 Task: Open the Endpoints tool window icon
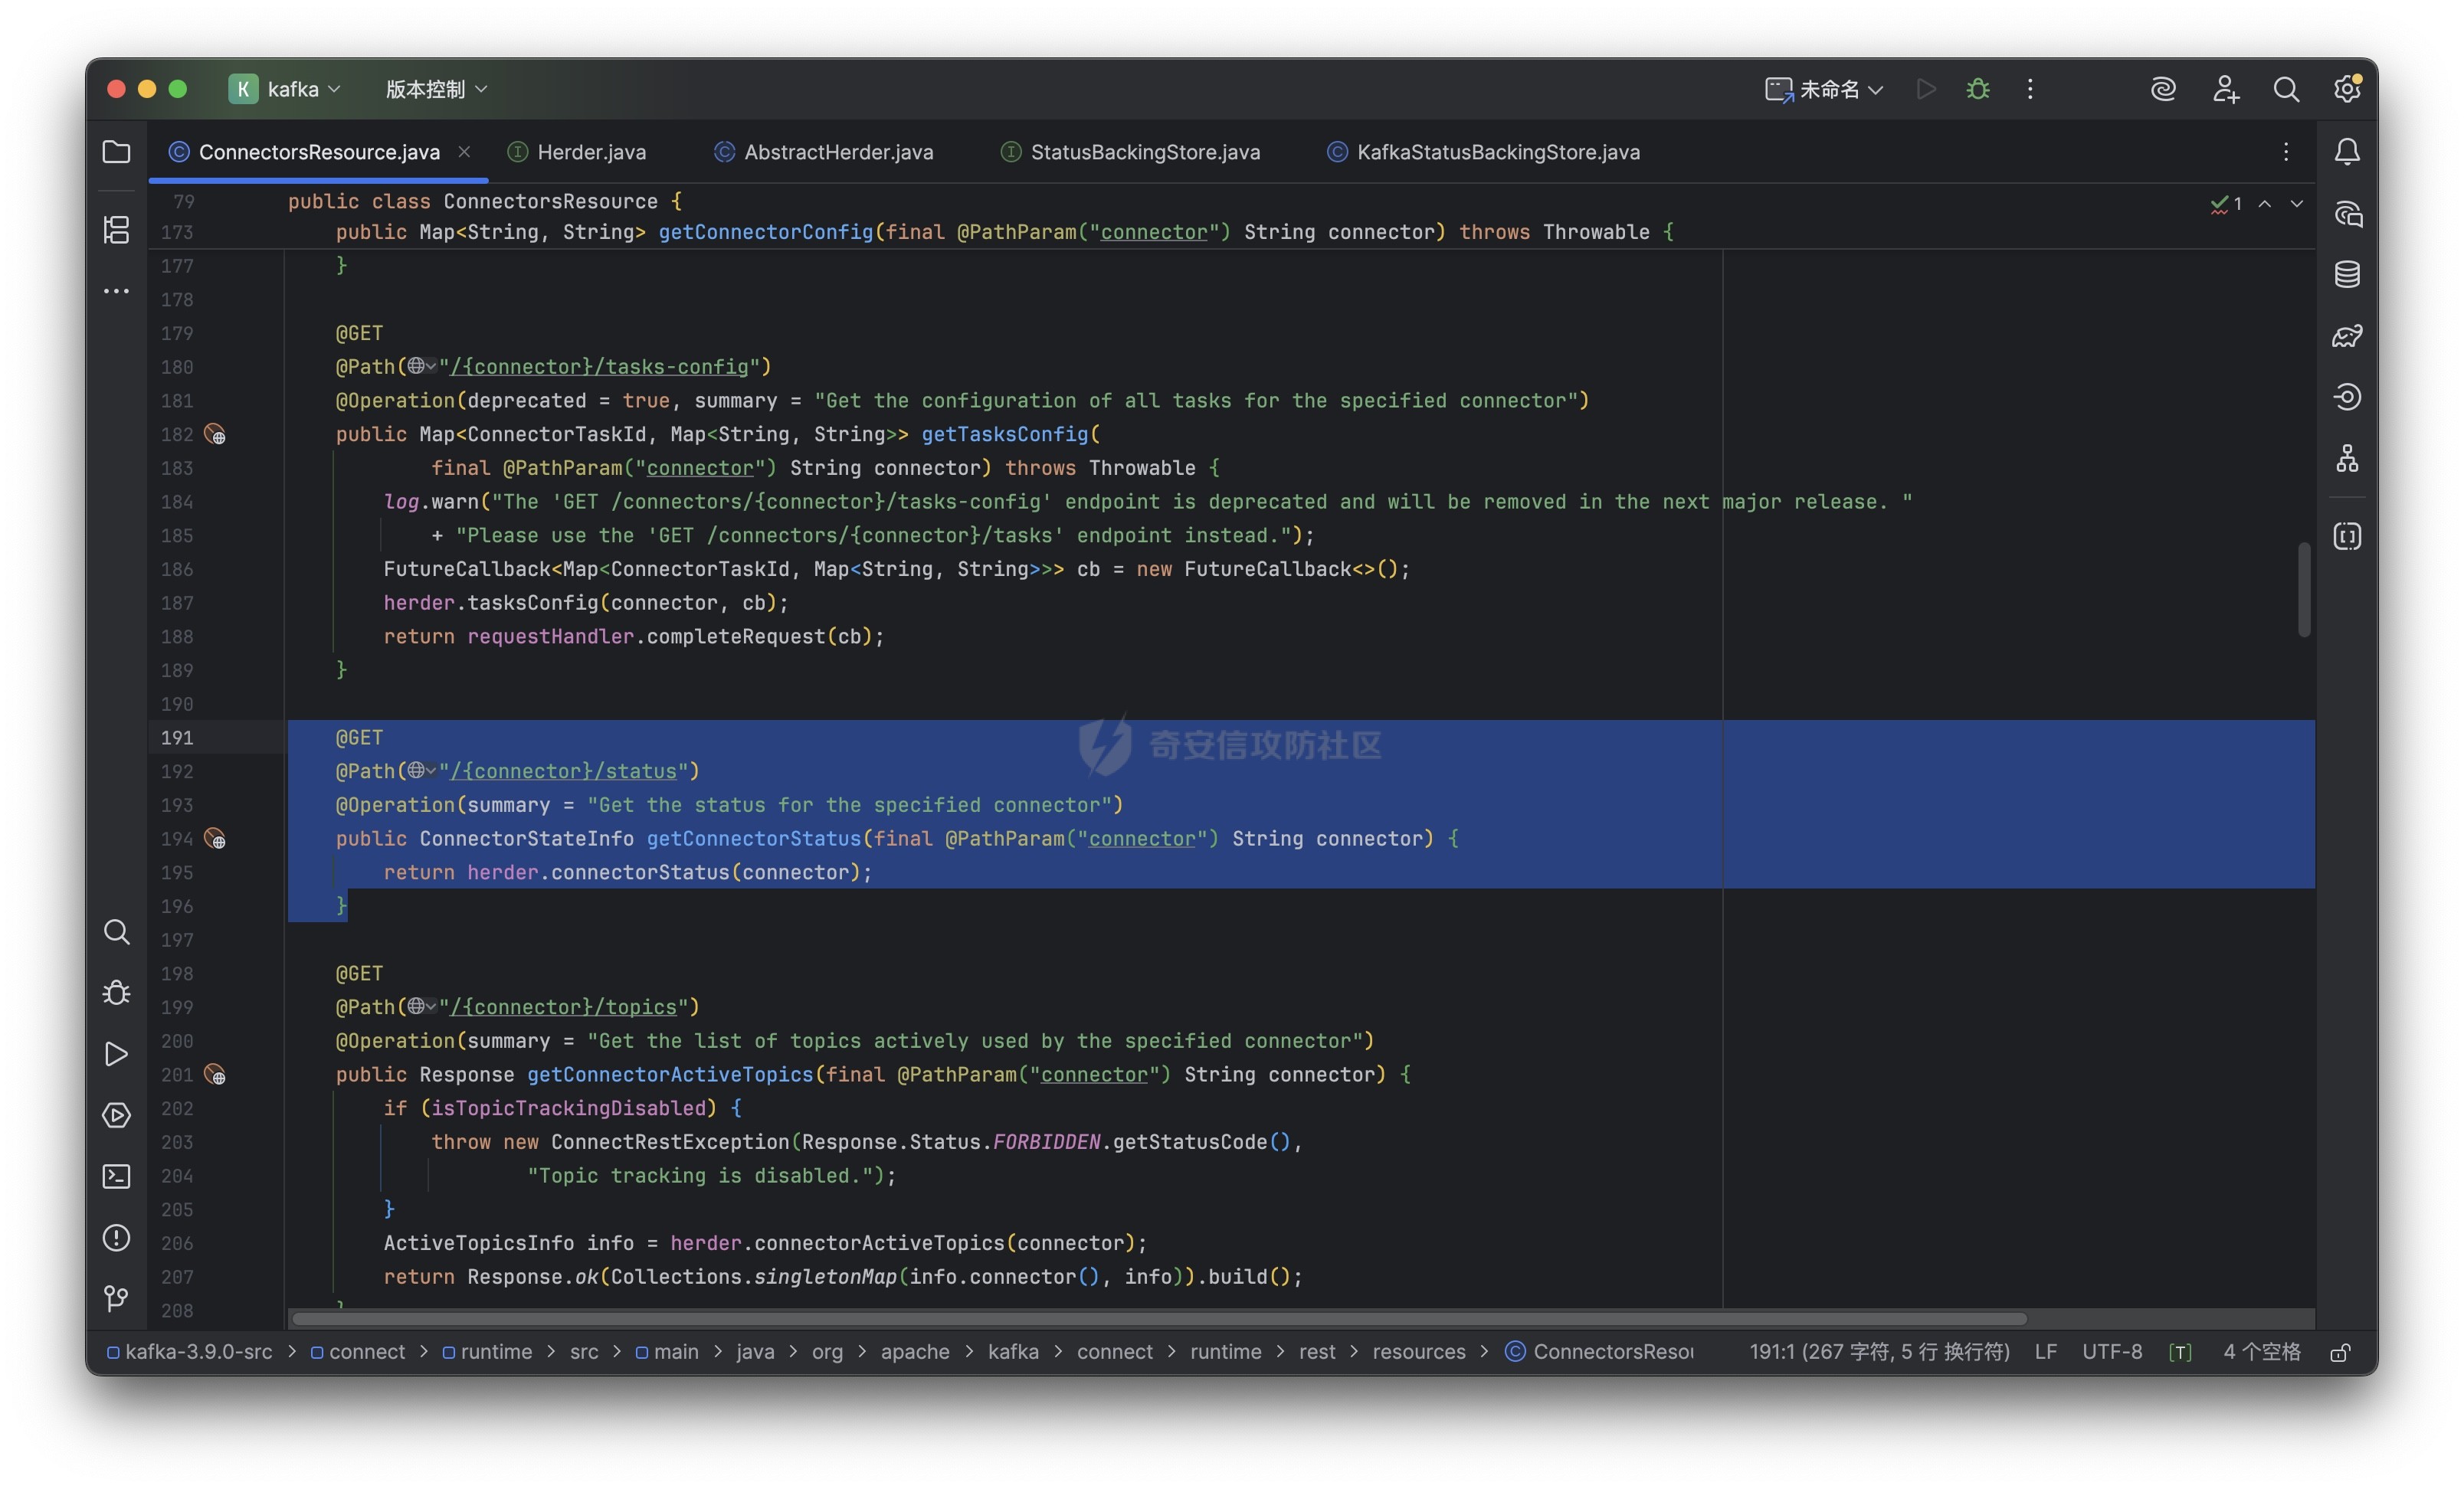tap(2347, 397)
